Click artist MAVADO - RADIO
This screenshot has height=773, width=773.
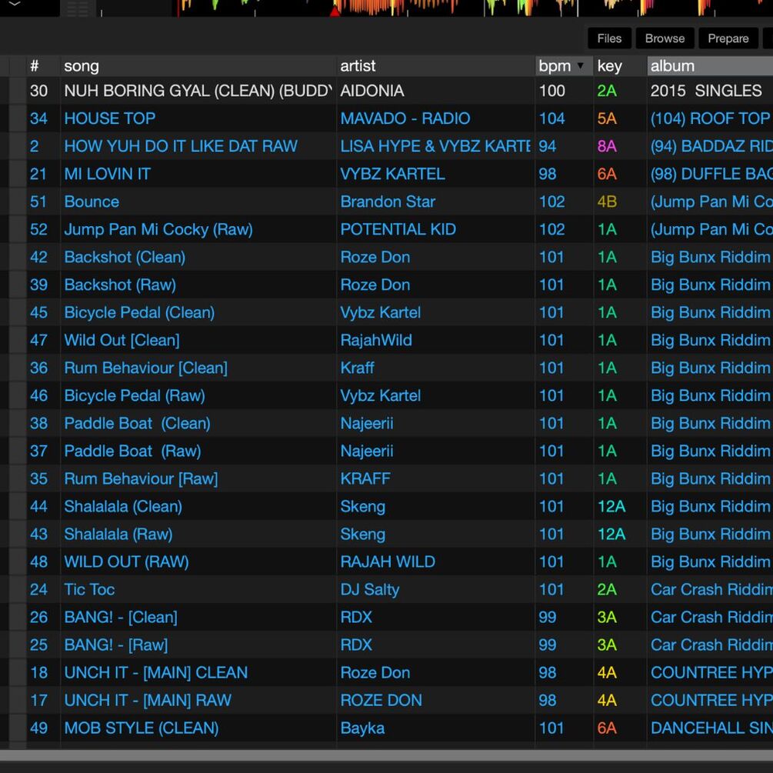click(x=405, y=118)
